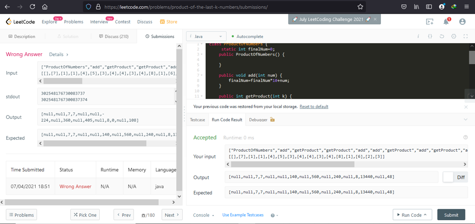Click the Your input horizontal scrollbar
This screenshot has width=475, height=224.
pos(292,164)
